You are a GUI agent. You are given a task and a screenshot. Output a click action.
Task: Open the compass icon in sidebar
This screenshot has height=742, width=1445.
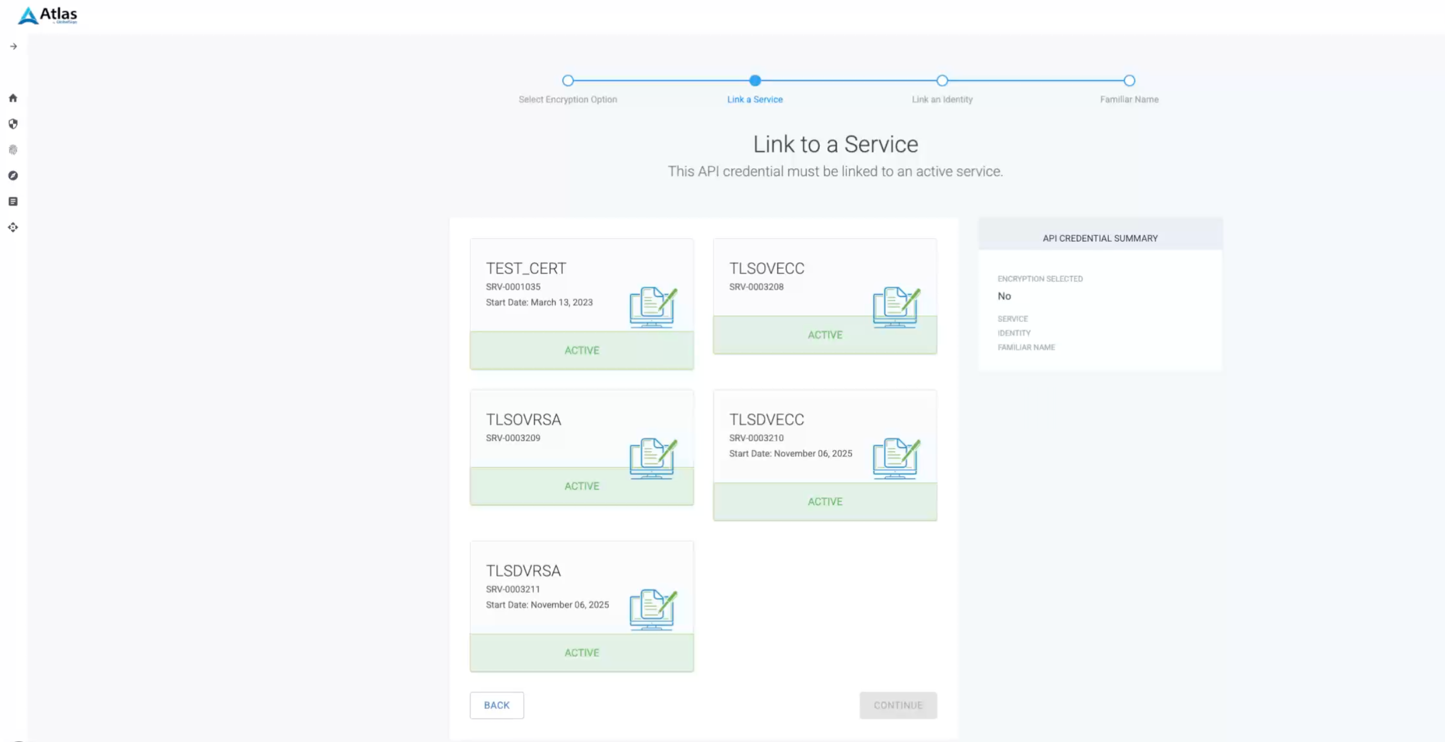pos(13,175)
